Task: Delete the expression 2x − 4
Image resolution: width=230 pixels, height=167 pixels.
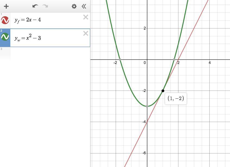Action: [x=86, y=17]
